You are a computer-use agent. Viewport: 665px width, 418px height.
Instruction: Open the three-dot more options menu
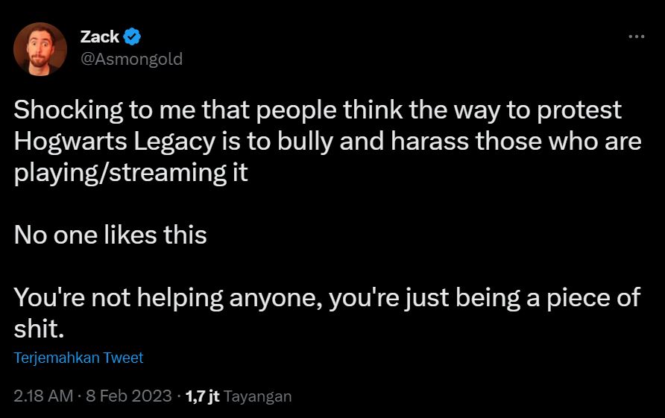point(636,37)
